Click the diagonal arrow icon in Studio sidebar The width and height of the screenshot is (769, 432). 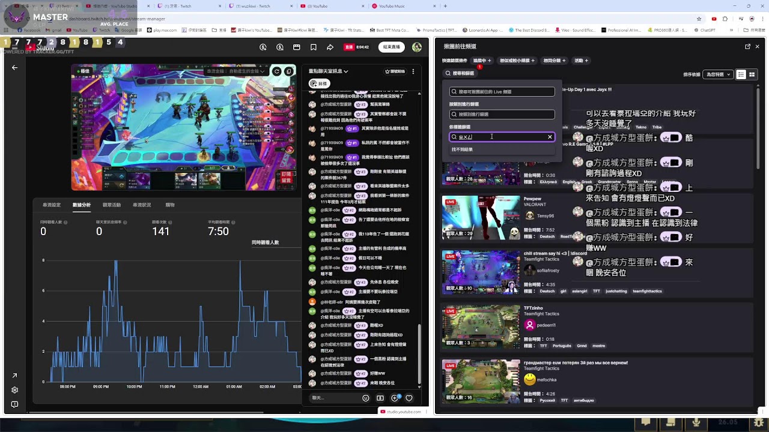[14, 376]
